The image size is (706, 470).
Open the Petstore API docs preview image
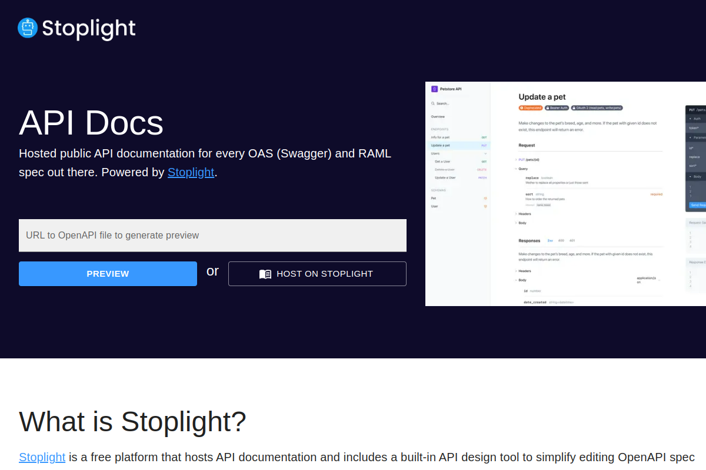565,194
